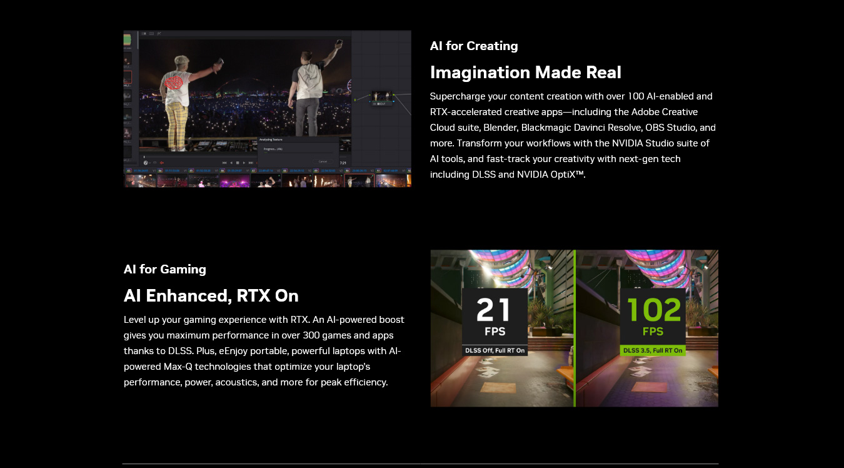Screen dimensions: 844x468
Task: Cancel the Analyzing Texture dialog
Action: (x=323, y=161)
